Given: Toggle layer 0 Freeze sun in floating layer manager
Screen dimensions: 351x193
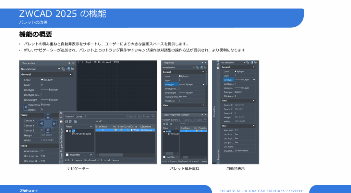Looking at the screenshot, I should coord(121,130).
